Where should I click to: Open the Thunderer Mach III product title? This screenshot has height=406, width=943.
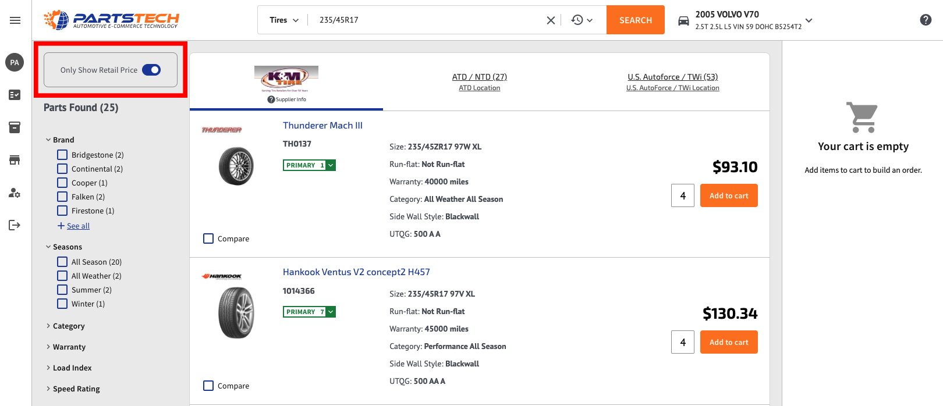(x=322, y=125)
